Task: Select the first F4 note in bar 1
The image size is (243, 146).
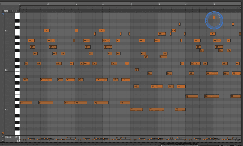Action: [x=35, y=53]
